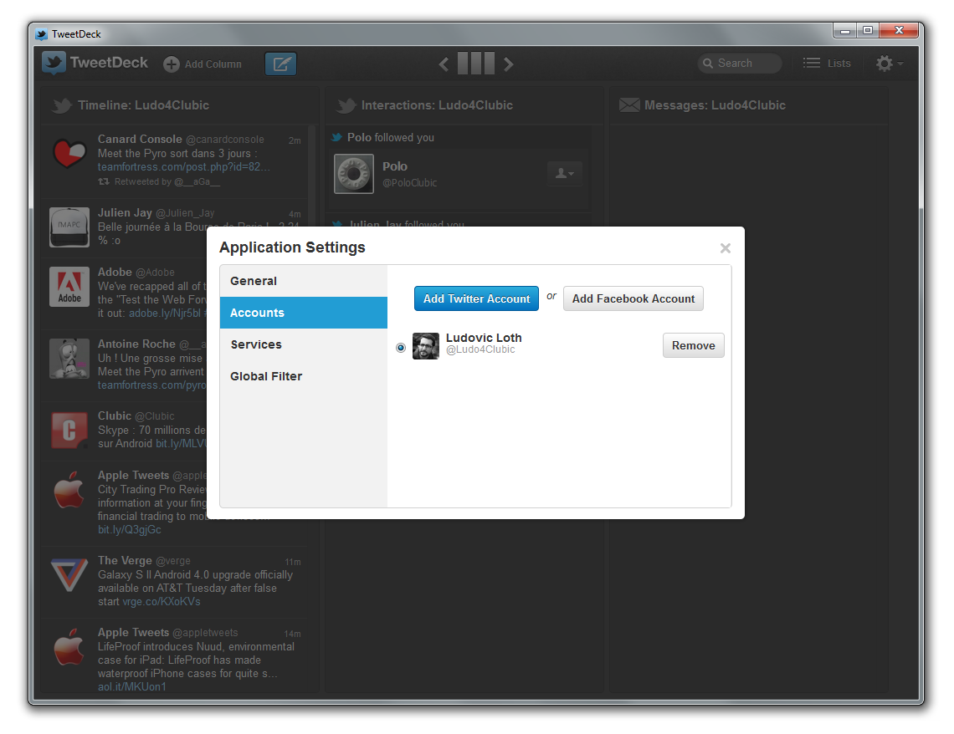The height and width of the screenshot is (734, 954).
Task: Click the Add Twitter Account button
Action: 476,298
